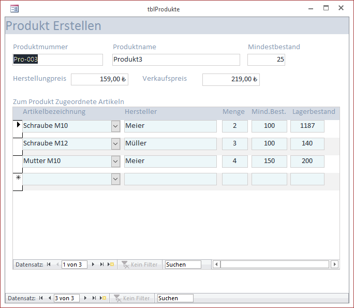
Task: Go to previous record in subform navigator
Action: click(x=57, y=265)
